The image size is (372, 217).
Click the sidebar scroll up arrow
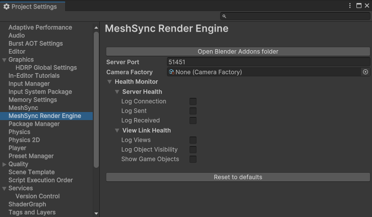pyautogui.click(x=96, y=28)
